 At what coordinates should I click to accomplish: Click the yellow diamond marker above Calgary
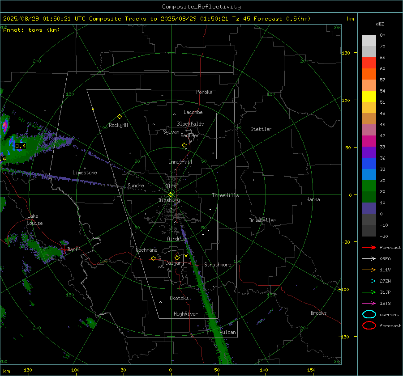pos(177,258)
